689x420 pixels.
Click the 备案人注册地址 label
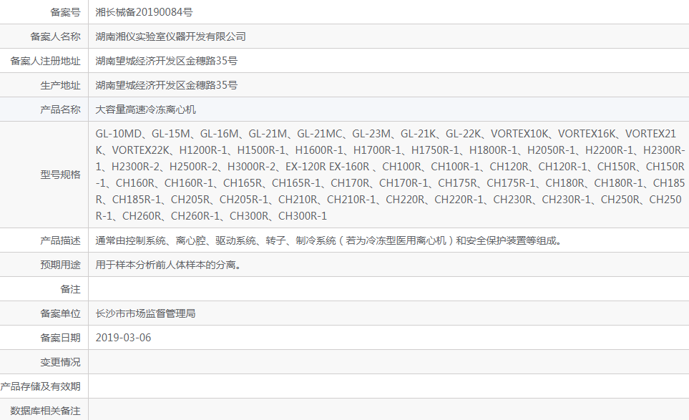(x=45, y=61)
